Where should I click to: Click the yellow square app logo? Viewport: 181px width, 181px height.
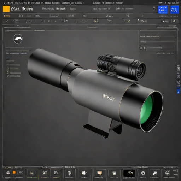6,9
